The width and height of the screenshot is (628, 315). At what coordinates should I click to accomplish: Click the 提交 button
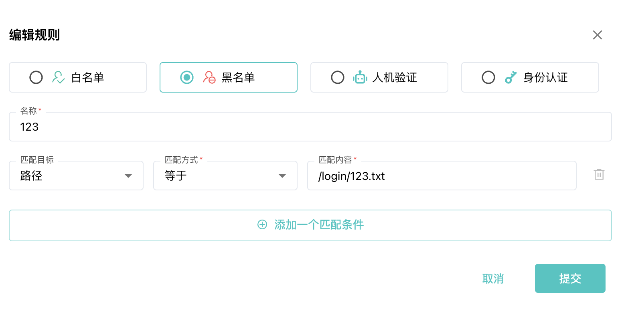click(570, 279)
